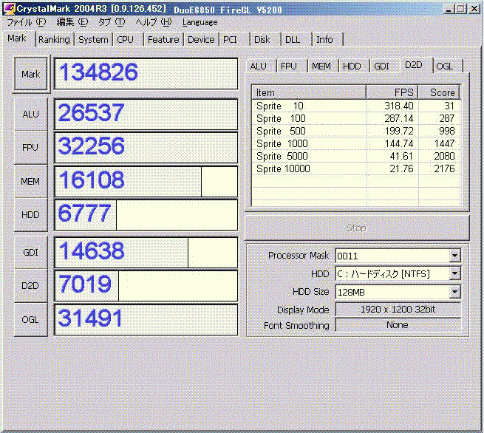Click the Item column header
484x433 pixels.
click(309, 92)
